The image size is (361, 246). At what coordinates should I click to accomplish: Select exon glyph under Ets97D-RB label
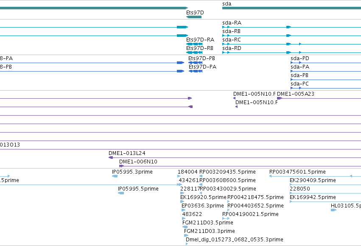(194, 53)
